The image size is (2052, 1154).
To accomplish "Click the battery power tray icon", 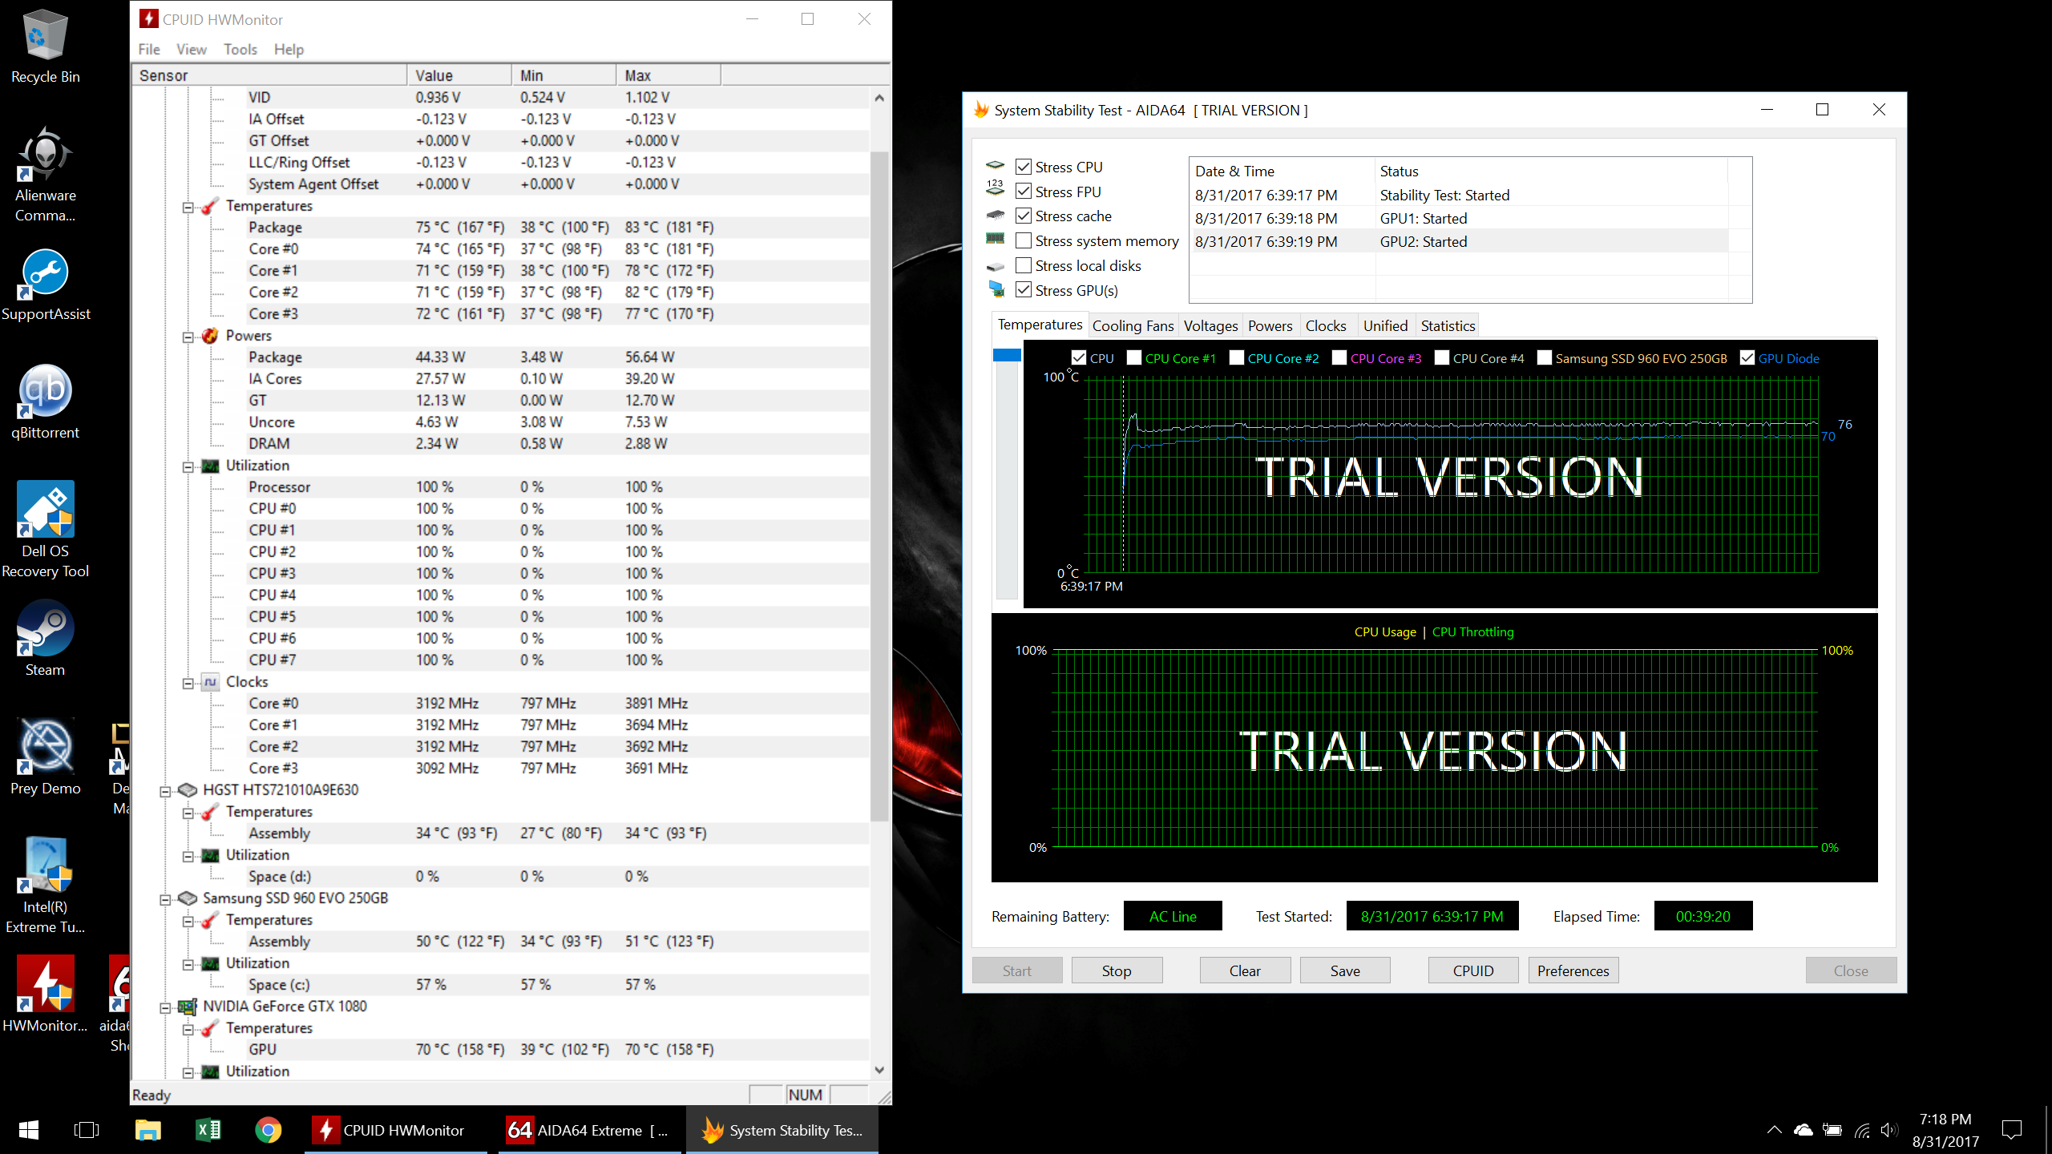I will pos(1832,1130).
